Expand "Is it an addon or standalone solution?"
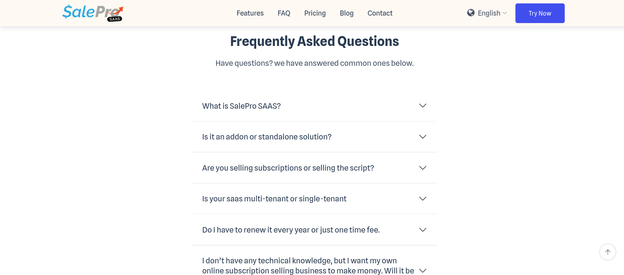Image resolution: width=624 pixels, height=275 pixels. pyautogui.click(x=267, y=137)
